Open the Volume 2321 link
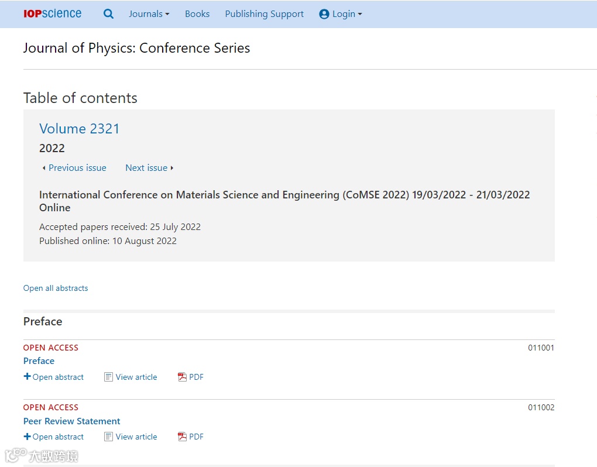This screenshot has width=597, height=467. click(x=79, y=129)
